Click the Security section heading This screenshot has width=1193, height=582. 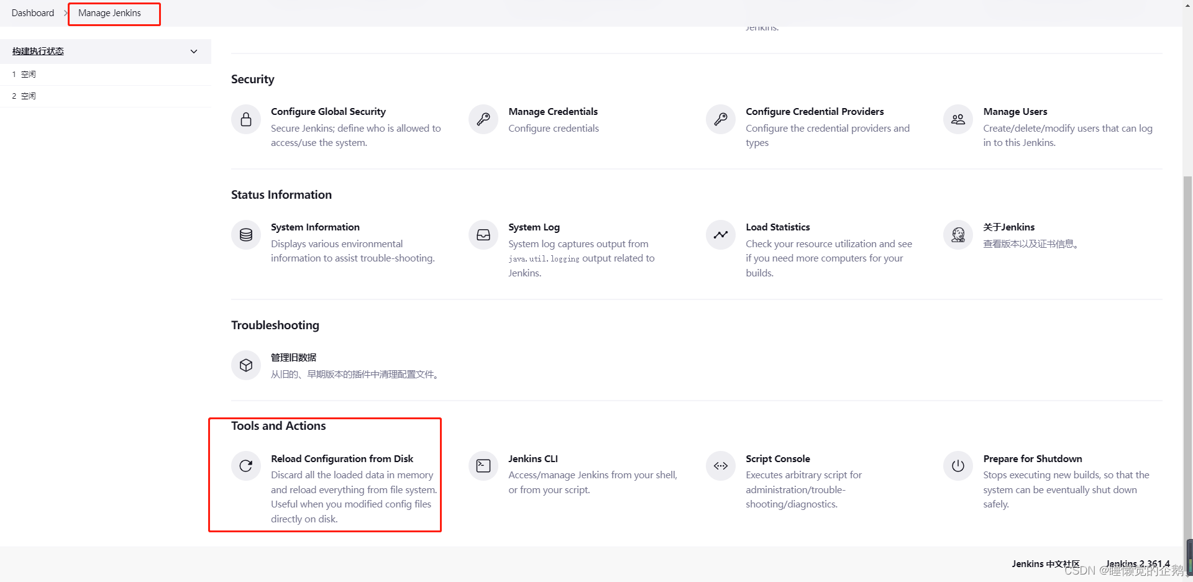pos(253,80)
